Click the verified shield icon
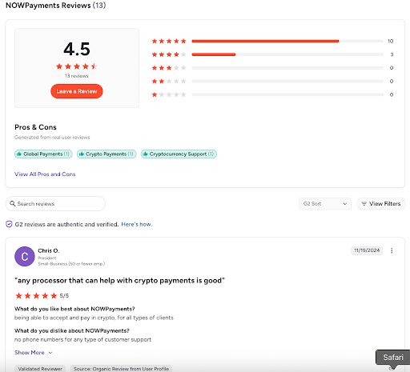Screen dimensions: 410x372 click(x=9, y=224)
